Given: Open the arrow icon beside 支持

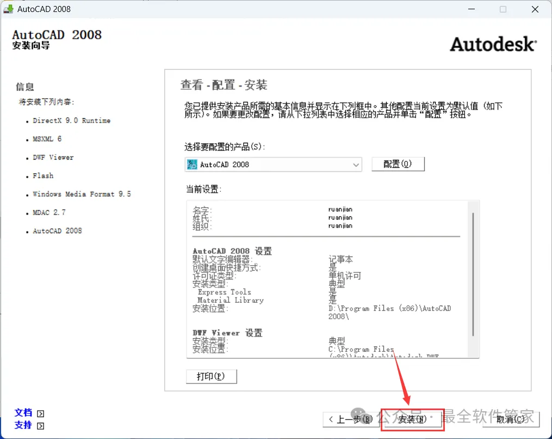Looking at the screenshot, I should 40,426.
